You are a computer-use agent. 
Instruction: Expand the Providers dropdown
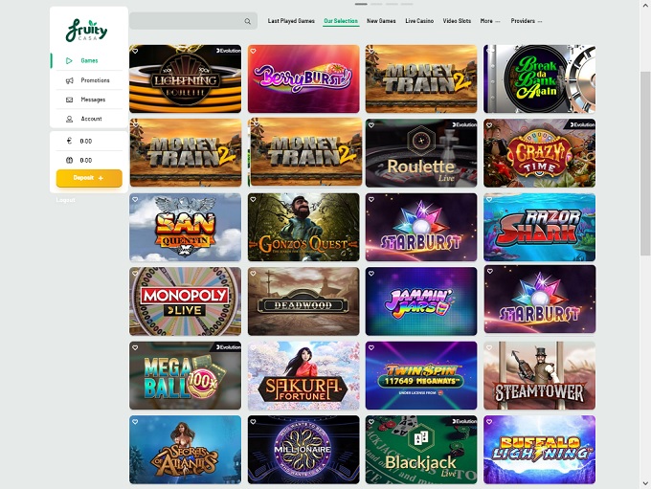527,21
